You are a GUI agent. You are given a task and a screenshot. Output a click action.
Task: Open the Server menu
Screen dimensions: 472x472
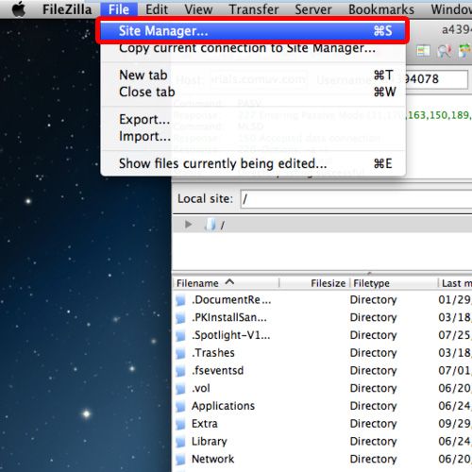click(x=313, y=9)
